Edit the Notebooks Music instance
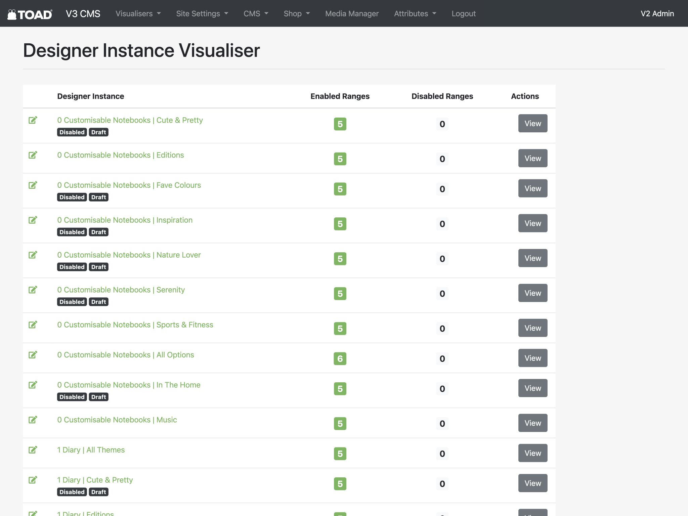Screen dimensions: 688x516 33,420
